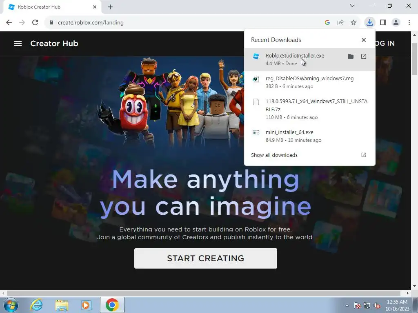Click the Chrome taskbar icon
The image size is (418, 313).
click(112, 305)
